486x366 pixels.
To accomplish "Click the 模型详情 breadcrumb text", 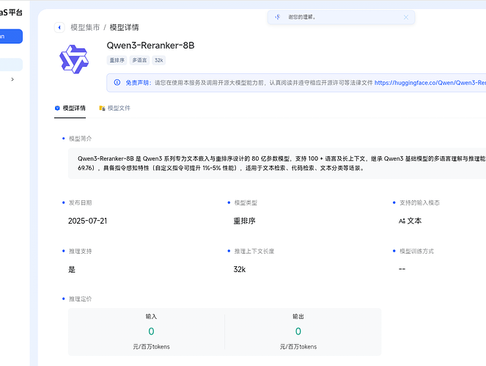I will coord(125,28).
